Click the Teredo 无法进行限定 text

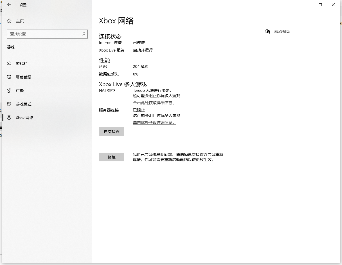[x=152, y=91]
